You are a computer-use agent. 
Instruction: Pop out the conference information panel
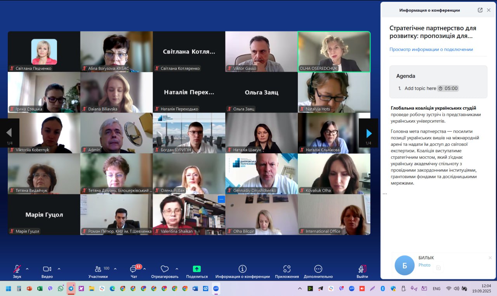(480, 10)
